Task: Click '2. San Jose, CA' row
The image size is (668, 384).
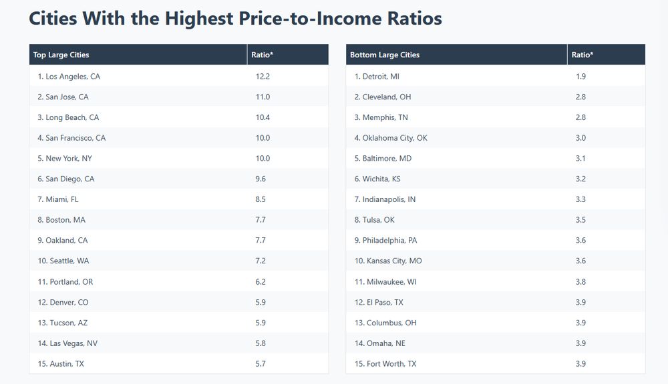Action: pos(179,97)
